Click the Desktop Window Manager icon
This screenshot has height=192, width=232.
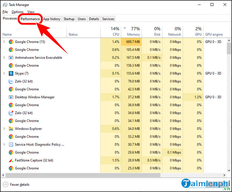11,97
